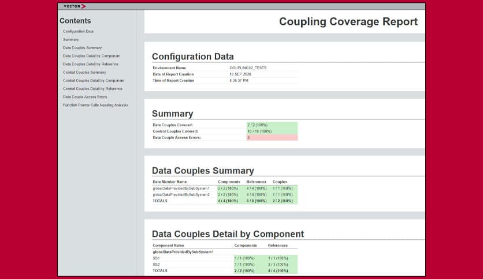This screenshot has width=483, height=279.
Task: Go to Summary in contents
Action: coord(71,39)
